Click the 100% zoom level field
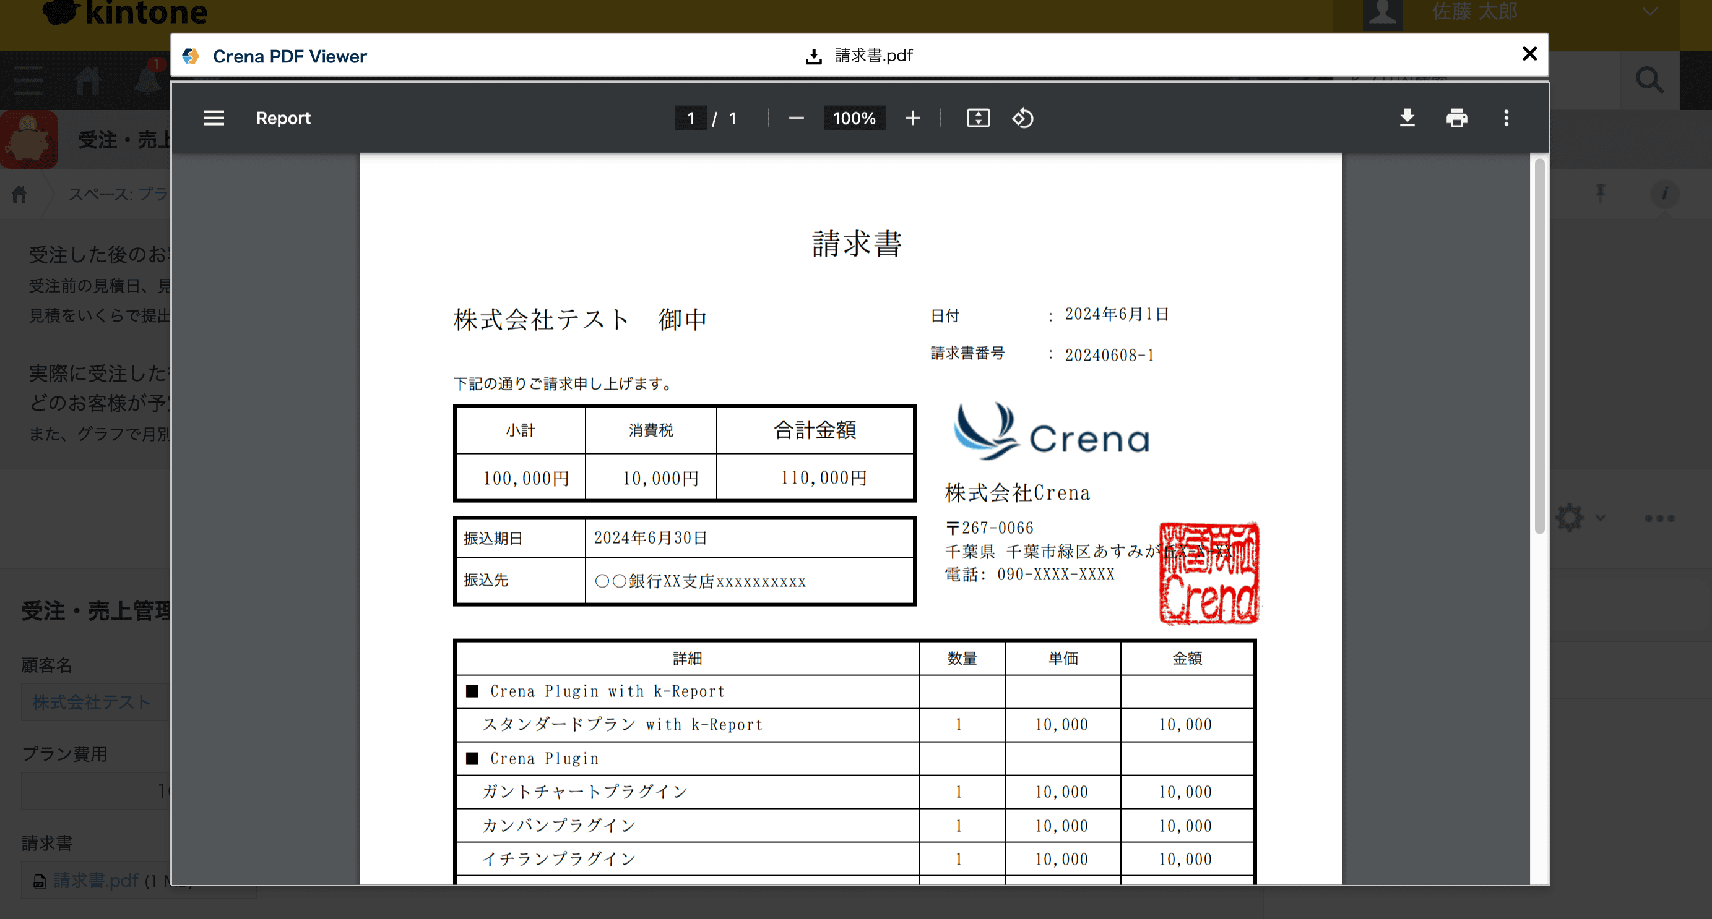 pos(854,118)
